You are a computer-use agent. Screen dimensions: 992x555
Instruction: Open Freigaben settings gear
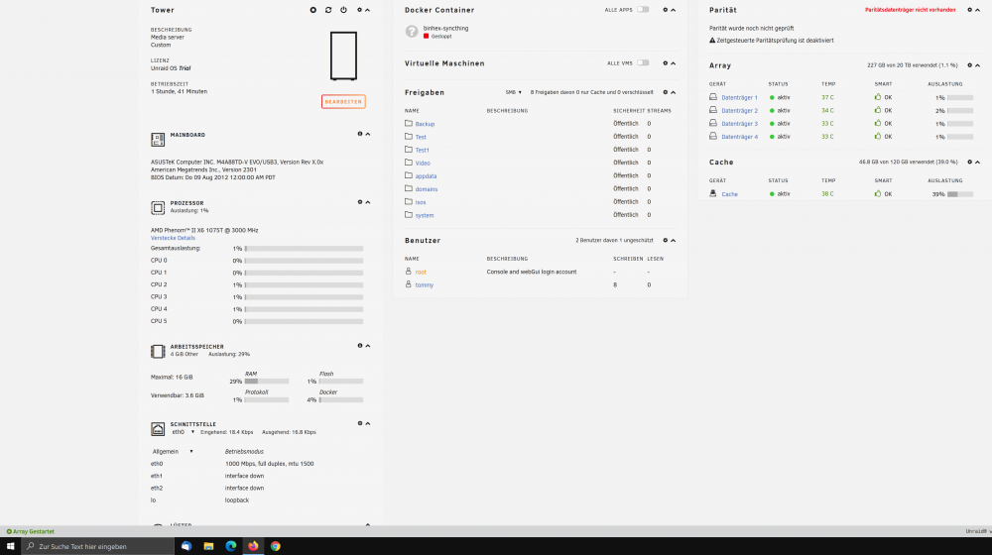pos(665,92)
